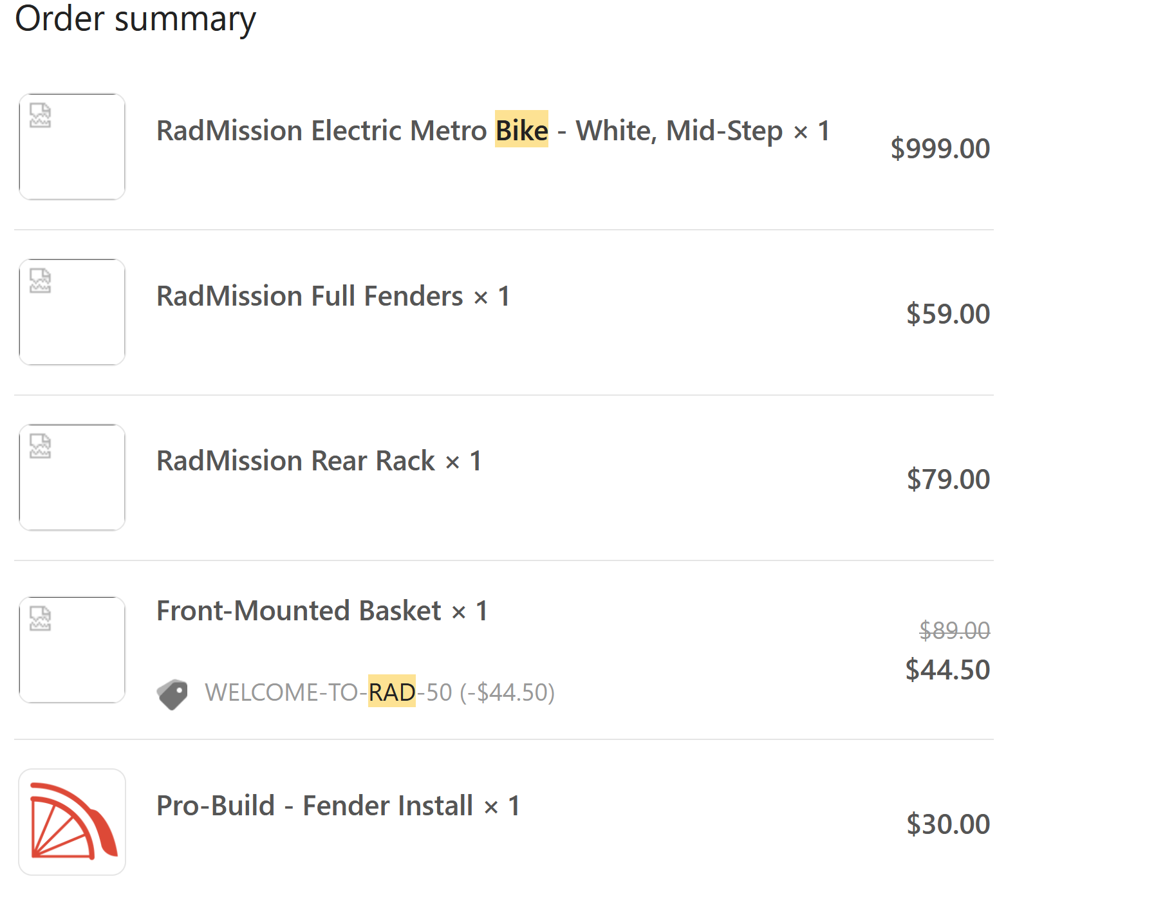
Task: Click the discounted $44.50 basket price
Action: point(947,670)
